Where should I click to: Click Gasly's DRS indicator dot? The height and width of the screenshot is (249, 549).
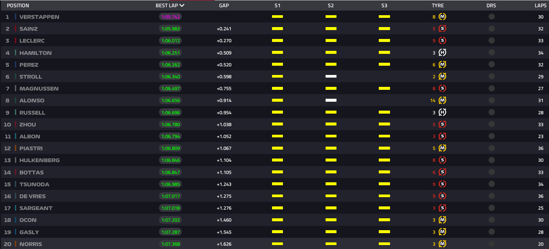coord(491,232)
